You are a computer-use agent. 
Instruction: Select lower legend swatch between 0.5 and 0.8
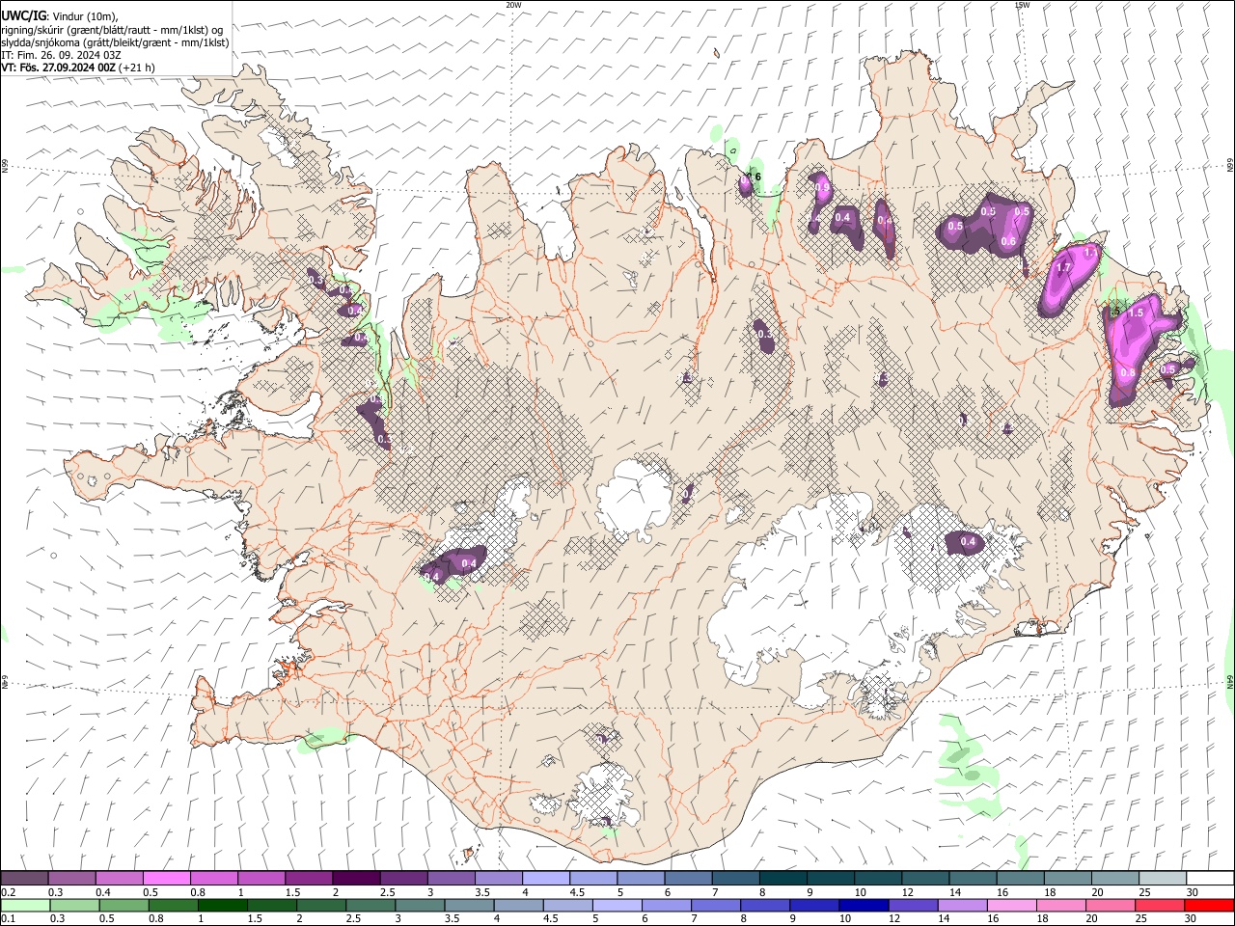(123, 906)
